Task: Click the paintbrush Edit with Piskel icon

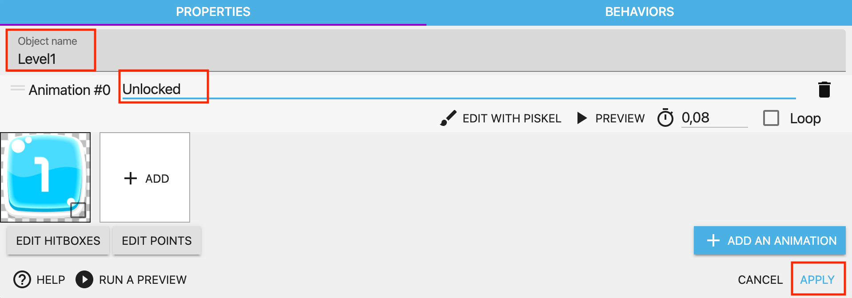Action: (448, 118)
